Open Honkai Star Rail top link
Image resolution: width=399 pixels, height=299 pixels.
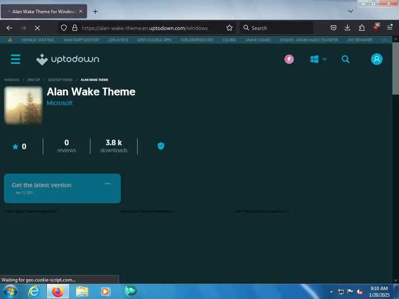click(x=38, y=40)
